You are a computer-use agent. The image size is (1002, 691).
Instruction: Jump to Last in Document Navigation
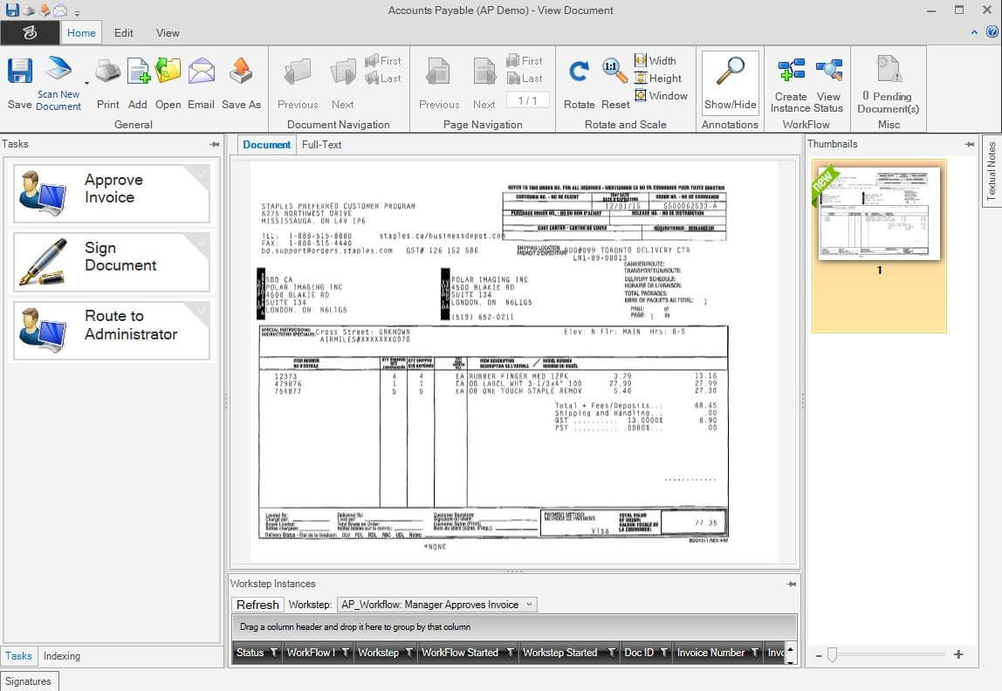tap(383, 79)
